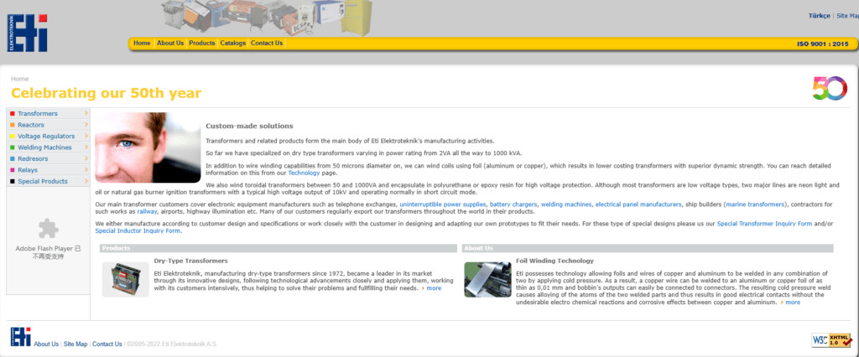Click the W3C XHTML 1.0 badge
This screenshot has height=357, width=859.
[x=831, y=339]
